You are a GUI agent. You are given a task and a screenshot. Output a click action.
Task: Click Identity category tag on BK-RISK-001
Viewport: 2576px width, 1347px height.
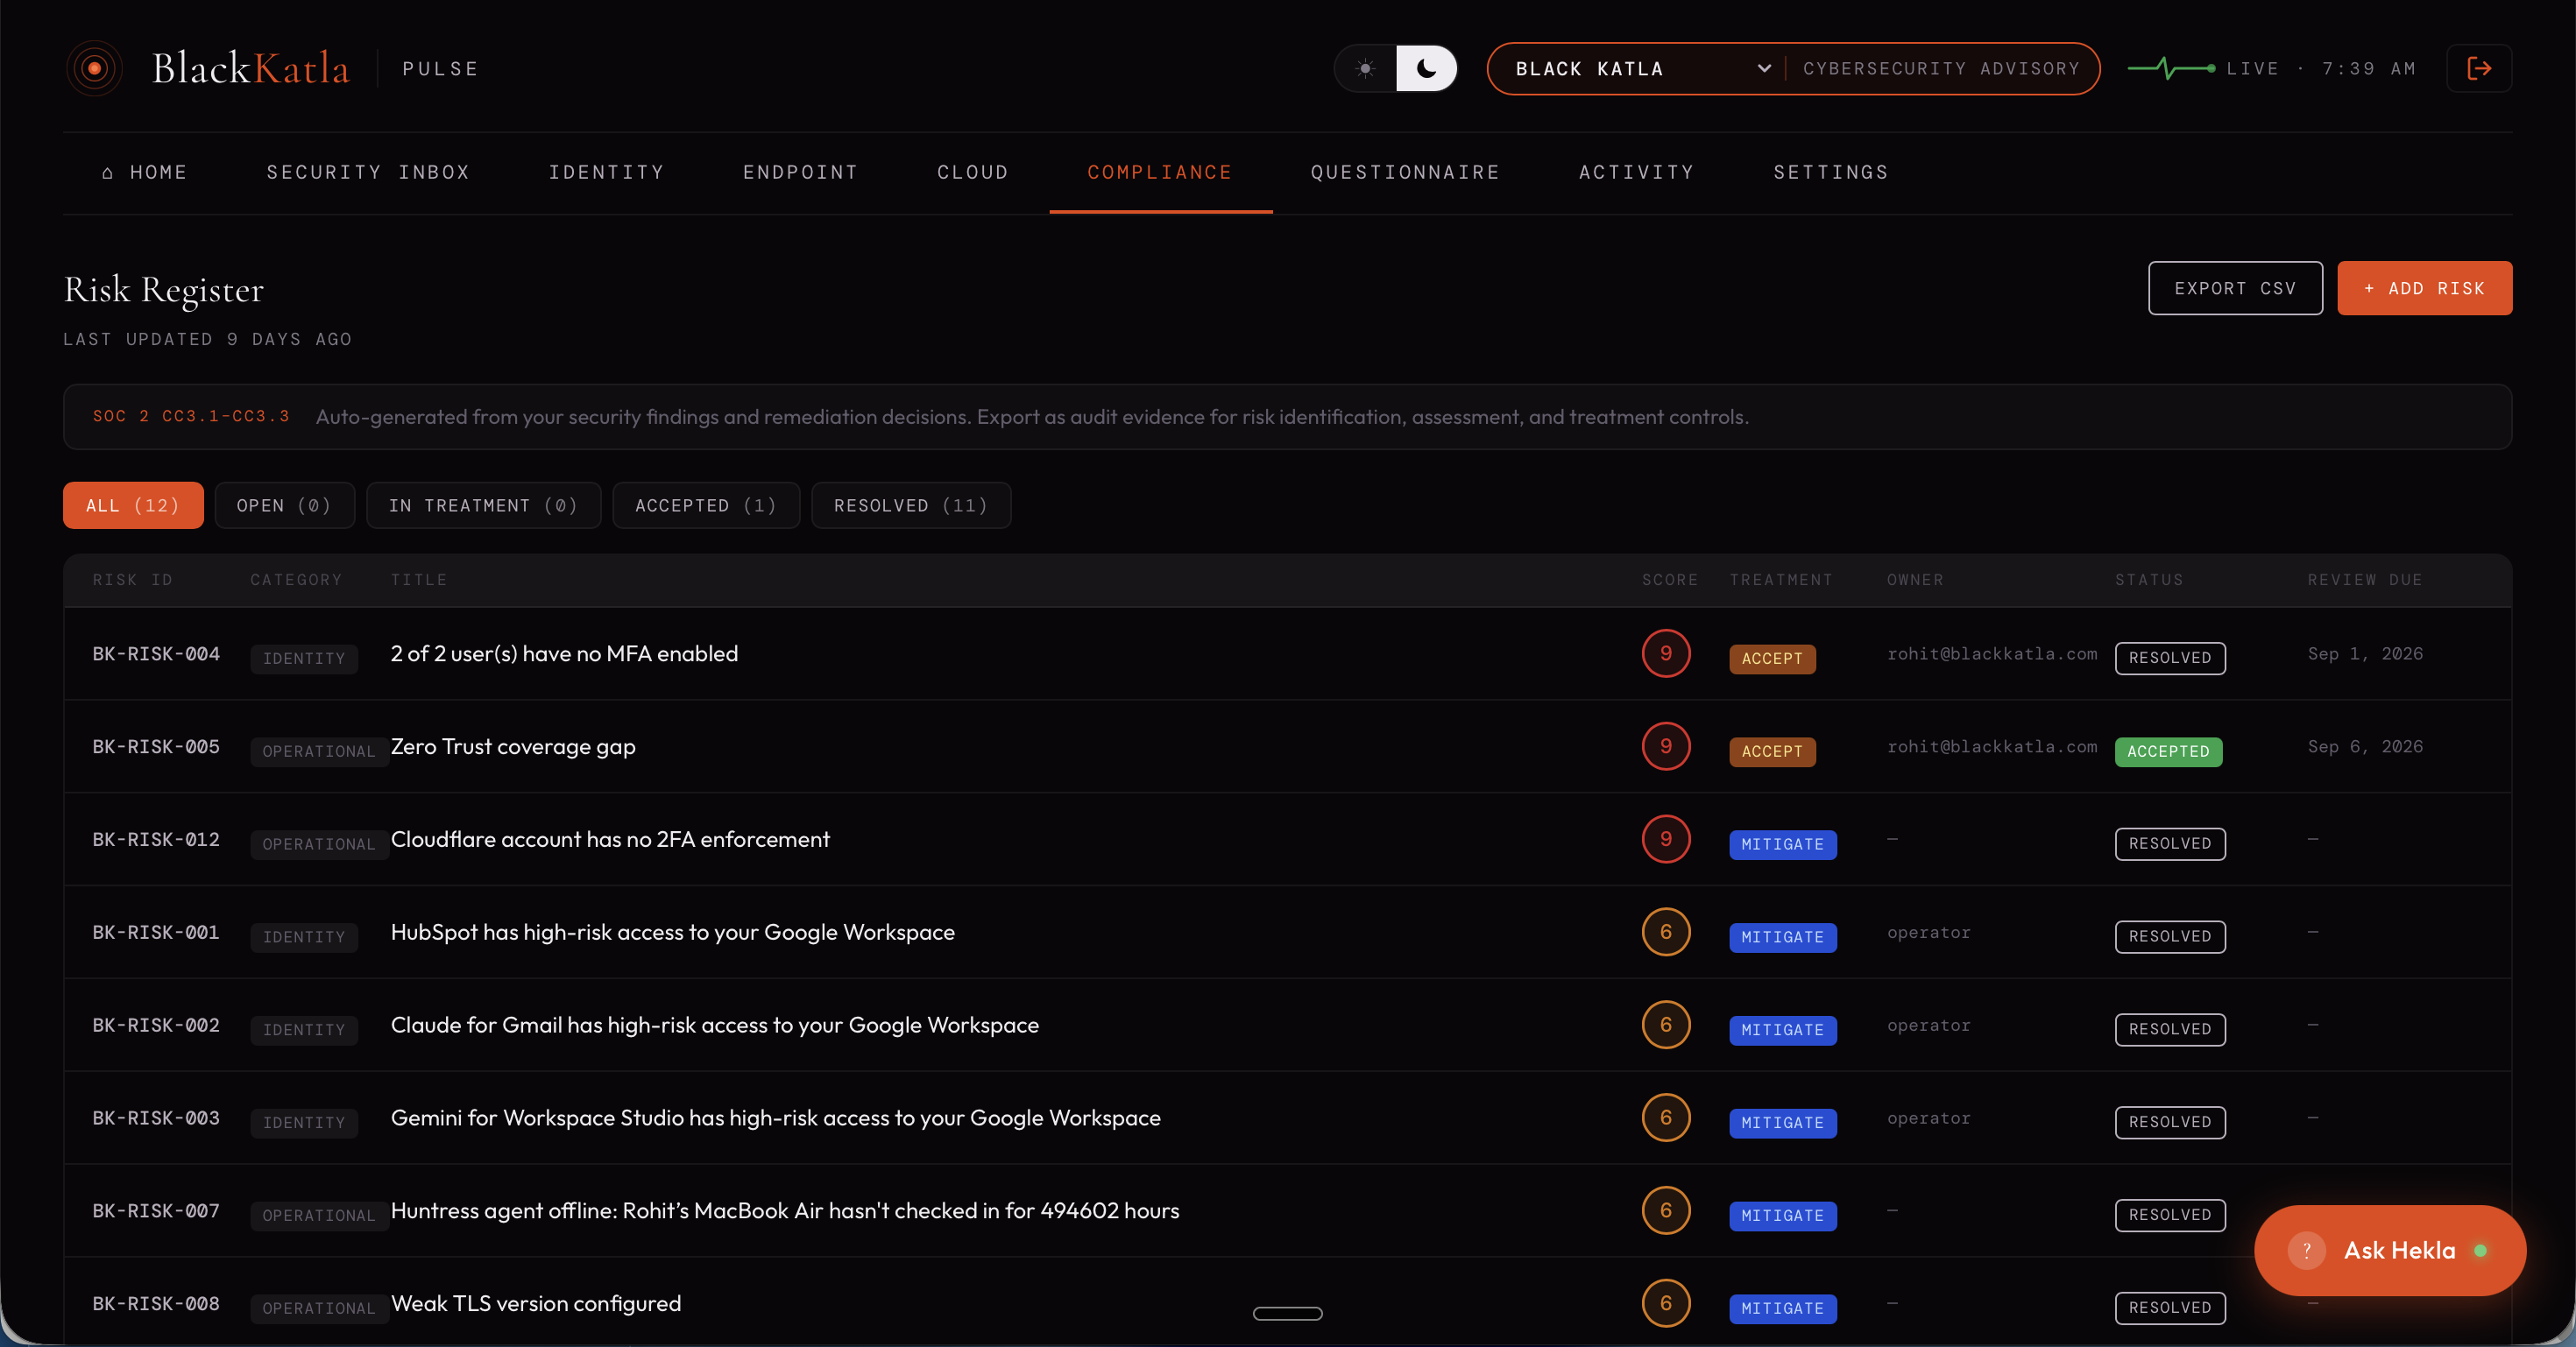point(304,937)
